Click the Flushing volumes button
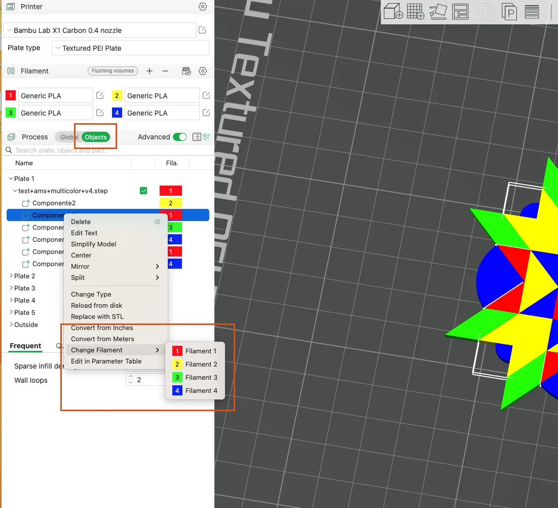Viewport: 558px width, 508px height. pos(112,71)
